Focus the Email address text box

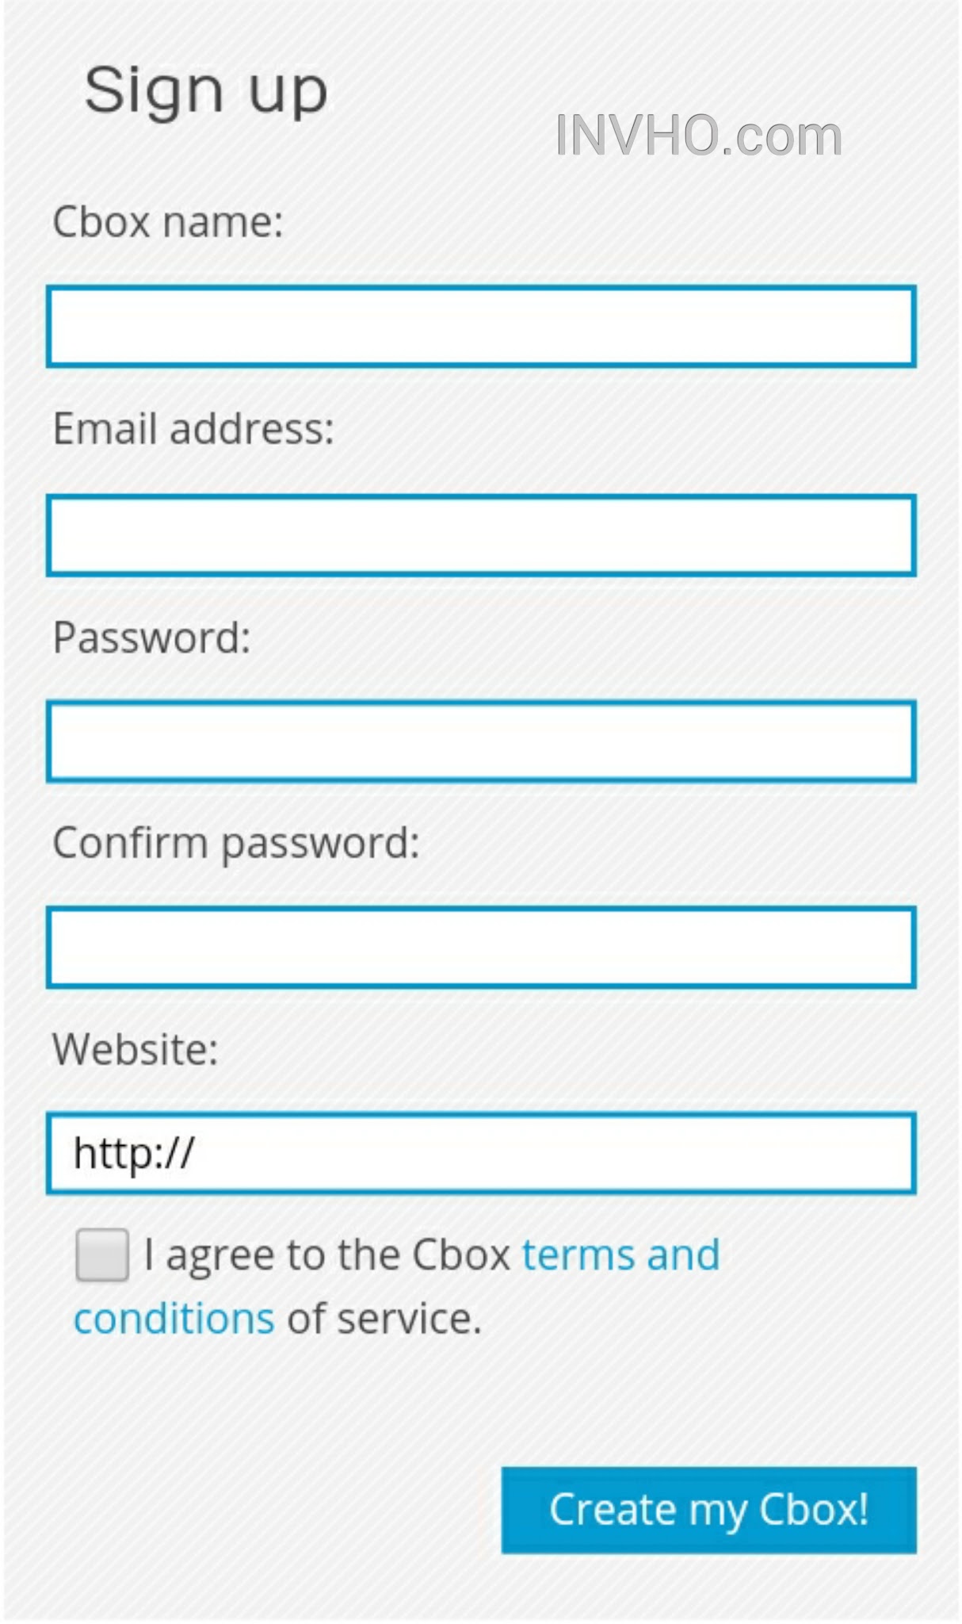click(x=480, y=535)
